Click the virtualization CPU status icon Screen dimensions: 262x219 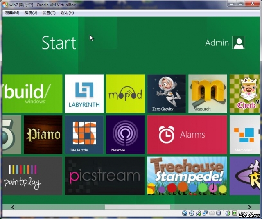[218, 213]
